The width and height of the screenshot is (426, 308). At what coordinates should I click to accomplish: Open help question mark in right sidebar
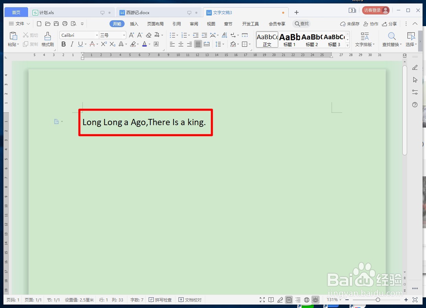(x=415, y=105)
